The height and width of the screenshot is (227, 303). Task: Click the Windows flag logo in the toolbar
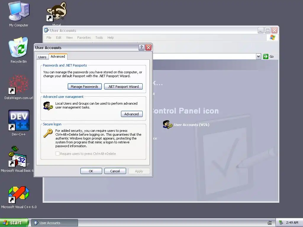point(273,38)
